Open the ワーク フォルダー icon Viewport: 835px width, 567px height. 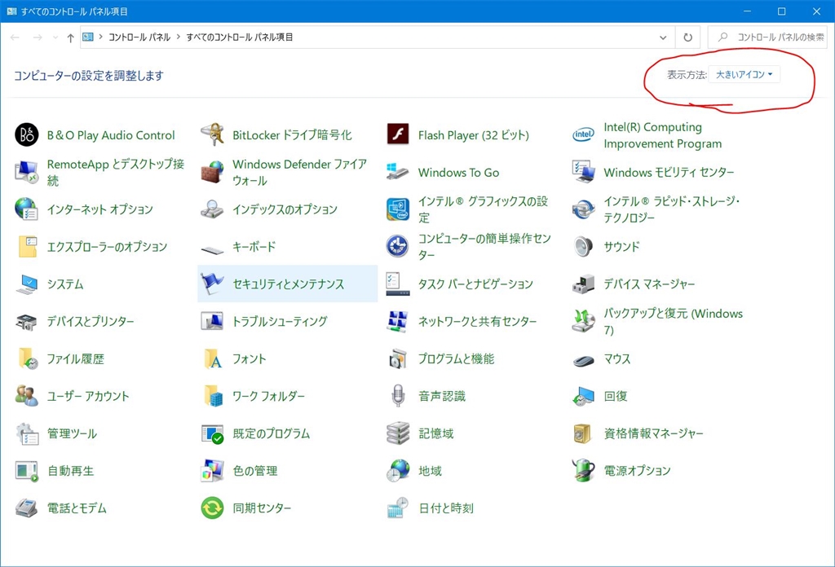[213, 396]
